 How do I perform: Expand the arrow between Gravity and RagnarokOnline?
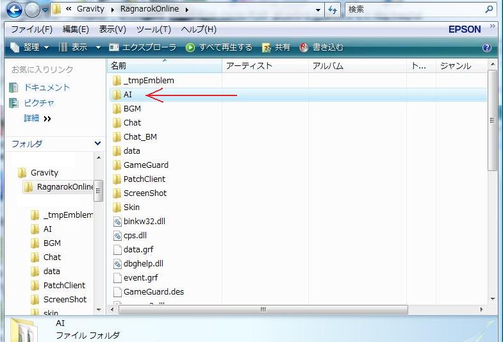point(113,10)
